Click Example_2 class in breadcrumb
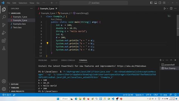Image resolution: width=179 pixels, height=101 pixels. point(64,13)
